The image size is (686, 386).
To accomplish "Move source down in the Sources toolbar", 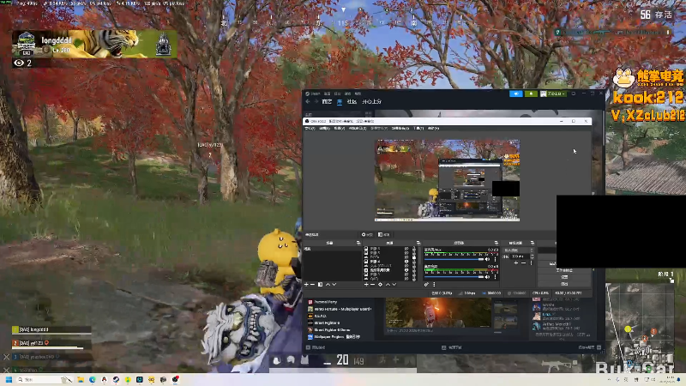I will click(x=394, y=285).
